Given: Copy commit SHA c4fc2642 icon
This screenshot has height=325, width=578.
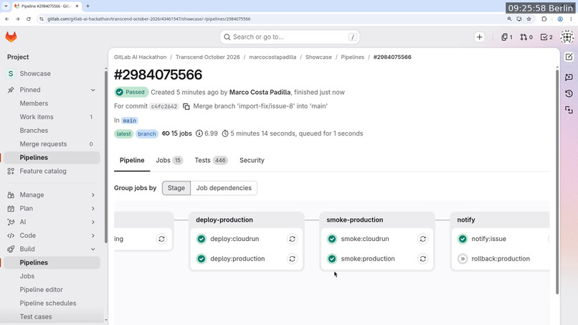Looking at the screenshot, I should pos(186,106).
